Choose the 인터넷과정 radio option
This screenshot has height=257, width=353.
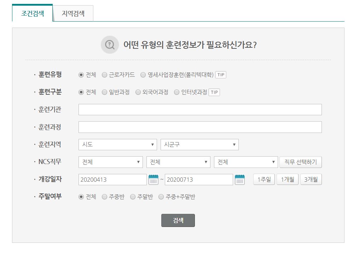click(x=177, y=92)
